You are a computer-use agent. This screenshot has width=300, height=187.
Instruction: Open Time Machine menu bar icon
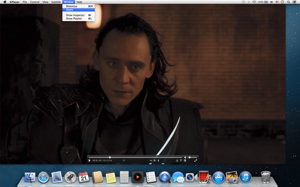coord(243,2)
